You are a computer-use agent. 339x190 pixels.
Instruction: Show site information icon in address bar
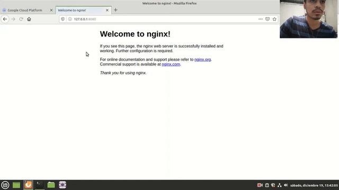pyautogui.click(x=70, y=19)
